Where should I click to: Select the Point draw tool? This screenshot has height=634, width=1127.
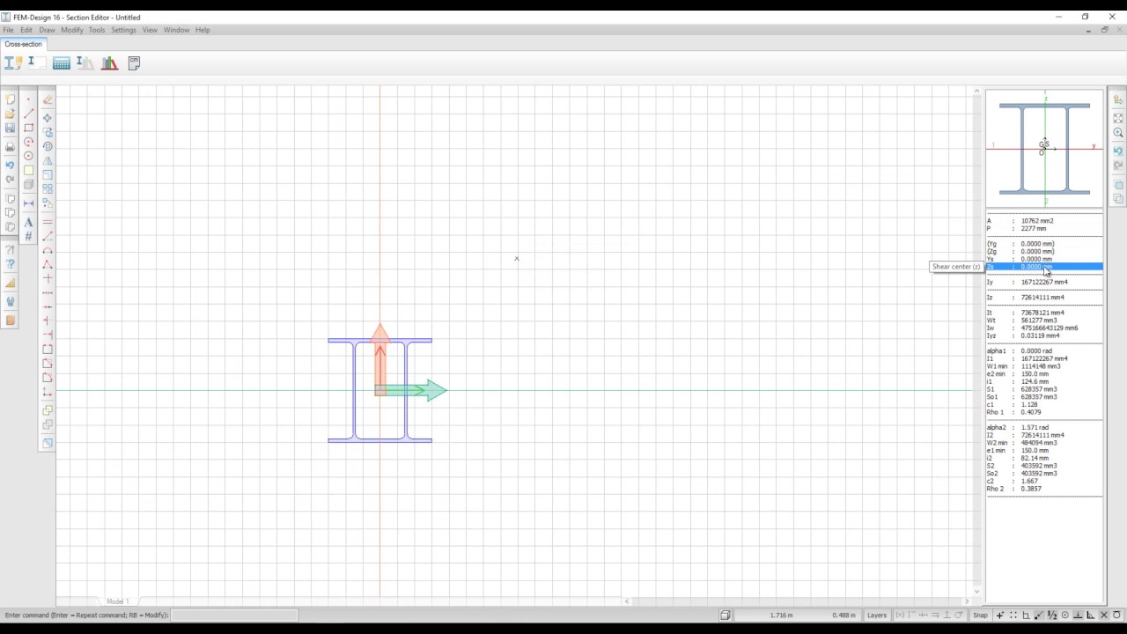(x=28, y=100)
